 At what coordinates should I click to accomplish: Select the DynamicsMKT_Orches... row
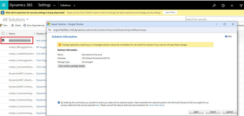pyautogui.click(x=21, y=87)
